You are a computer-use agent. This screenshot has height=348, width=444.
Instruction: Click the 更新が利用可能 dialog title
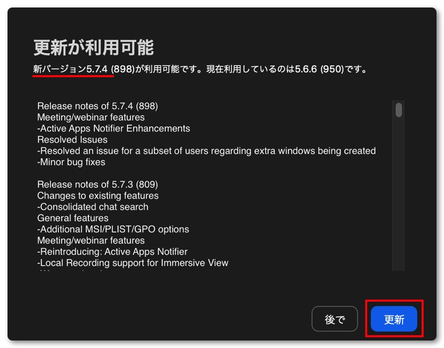click(93, 47)
